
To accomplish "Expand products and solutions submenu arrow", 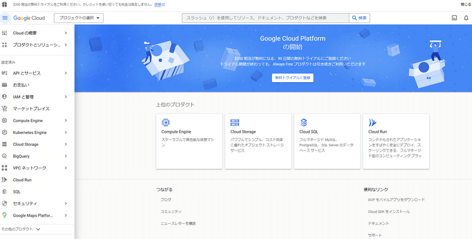I will point(66,45).
